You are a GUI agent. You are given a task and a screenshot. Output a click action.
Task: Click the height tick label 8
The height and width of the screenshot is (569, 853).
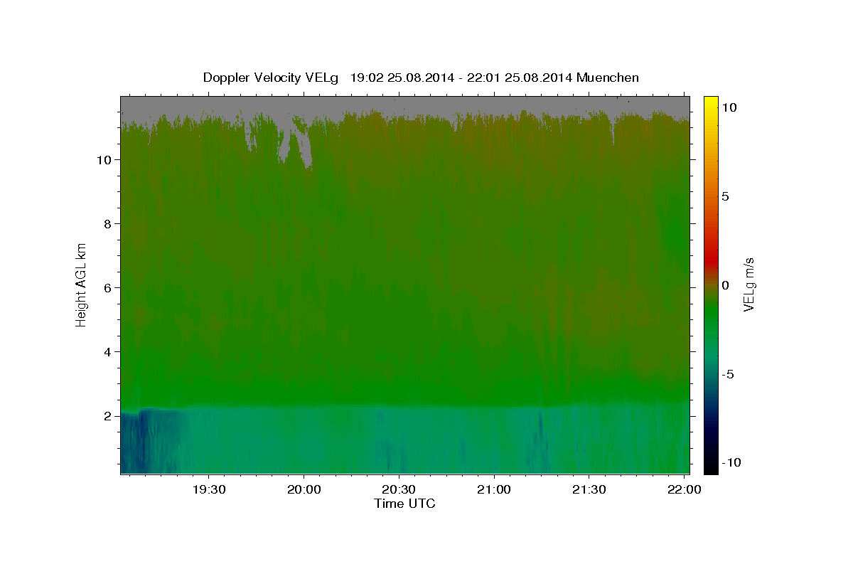click(108, 223)
